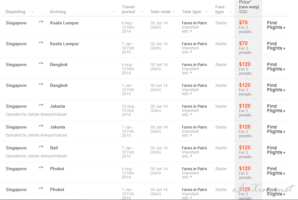Click the Sale type column header

tap(192, 12)
